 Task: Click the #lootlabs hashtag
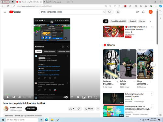coord(38,115)
